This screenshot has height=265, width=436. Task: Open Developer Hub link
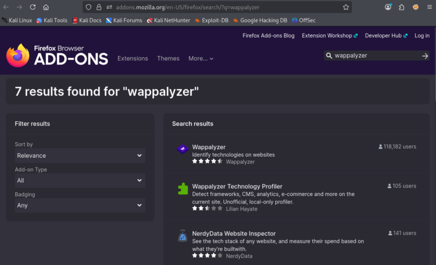tap(386, 35)
